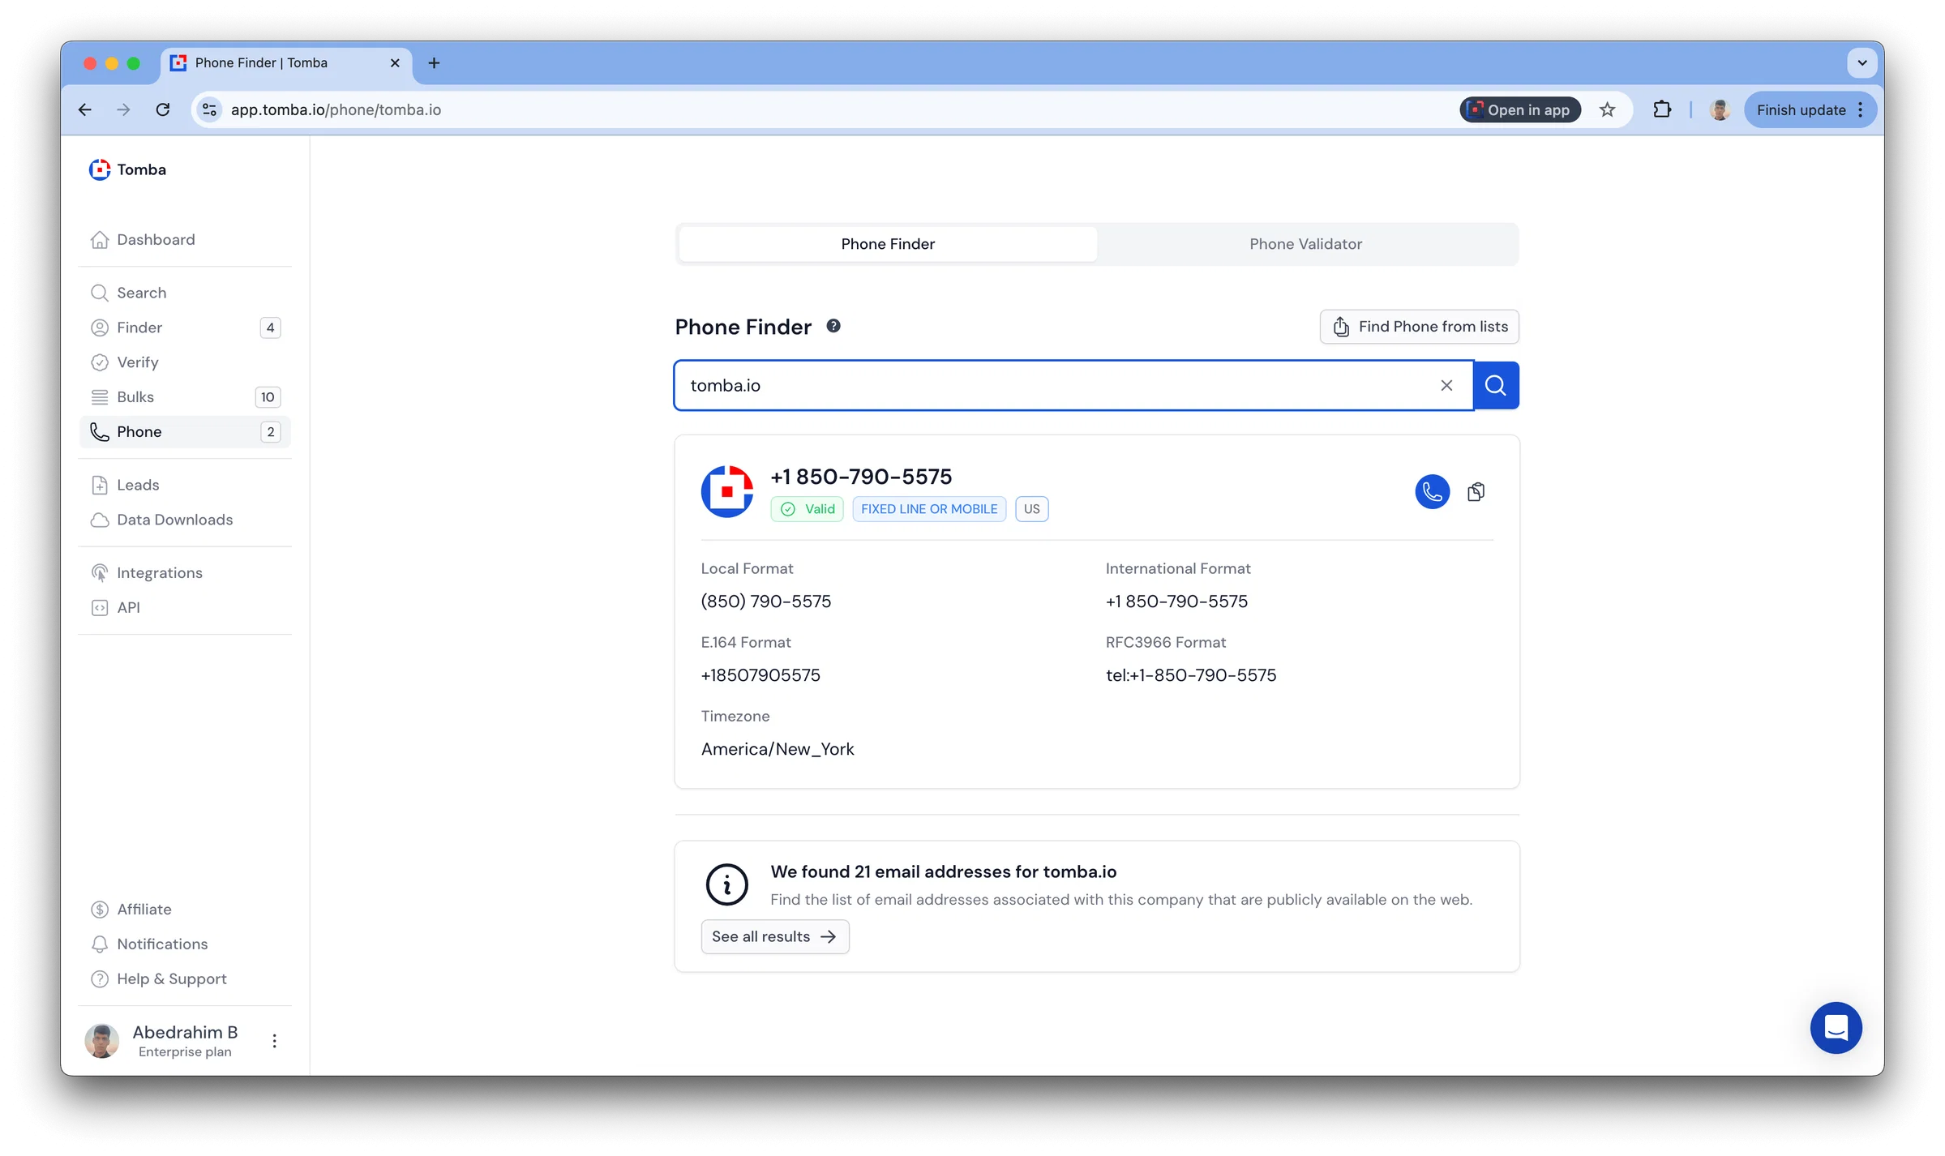The height and width of the screenshot is (1156, 1945).
Task: Bookmark this page with star icon
Action: pyautogui.click(x=1608, y=109)
